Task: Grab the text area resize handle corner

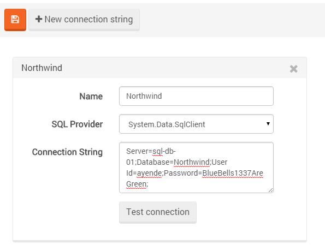Action: [x=270, y=190]
